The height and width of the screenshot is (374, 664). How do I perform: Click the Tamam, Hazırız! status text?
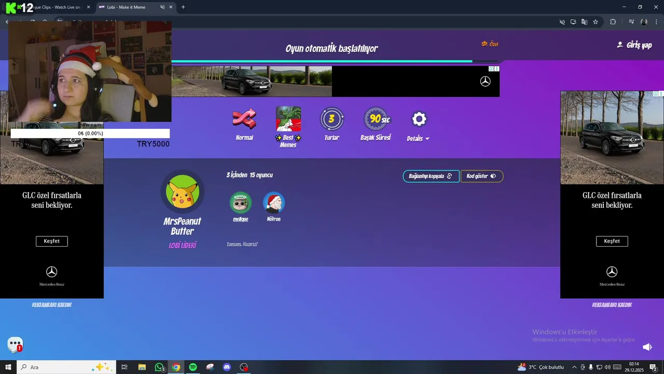tap(242, 244)
